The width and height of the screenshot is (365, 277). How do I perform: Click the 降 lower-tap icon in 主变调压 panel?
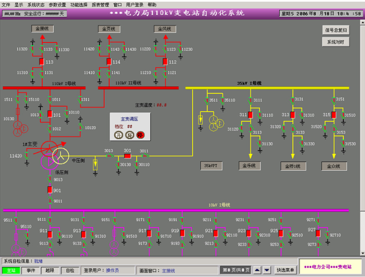tap(130, 135)
